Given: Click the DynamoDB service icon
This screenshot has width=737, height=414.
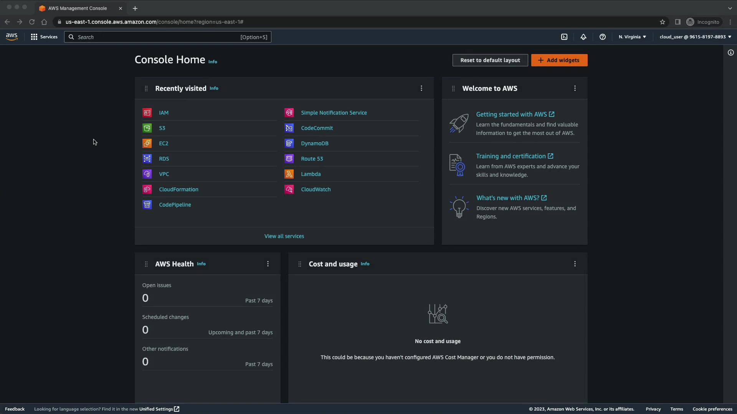Looking at the screenshot, I should [289, 143].
